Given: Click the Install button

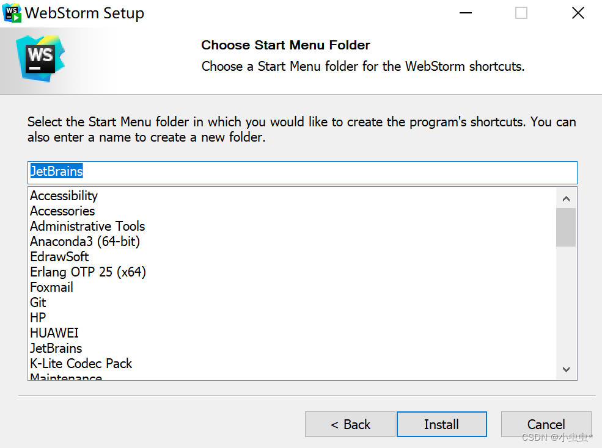Looking at the screenshot, I should click(441, 424).
